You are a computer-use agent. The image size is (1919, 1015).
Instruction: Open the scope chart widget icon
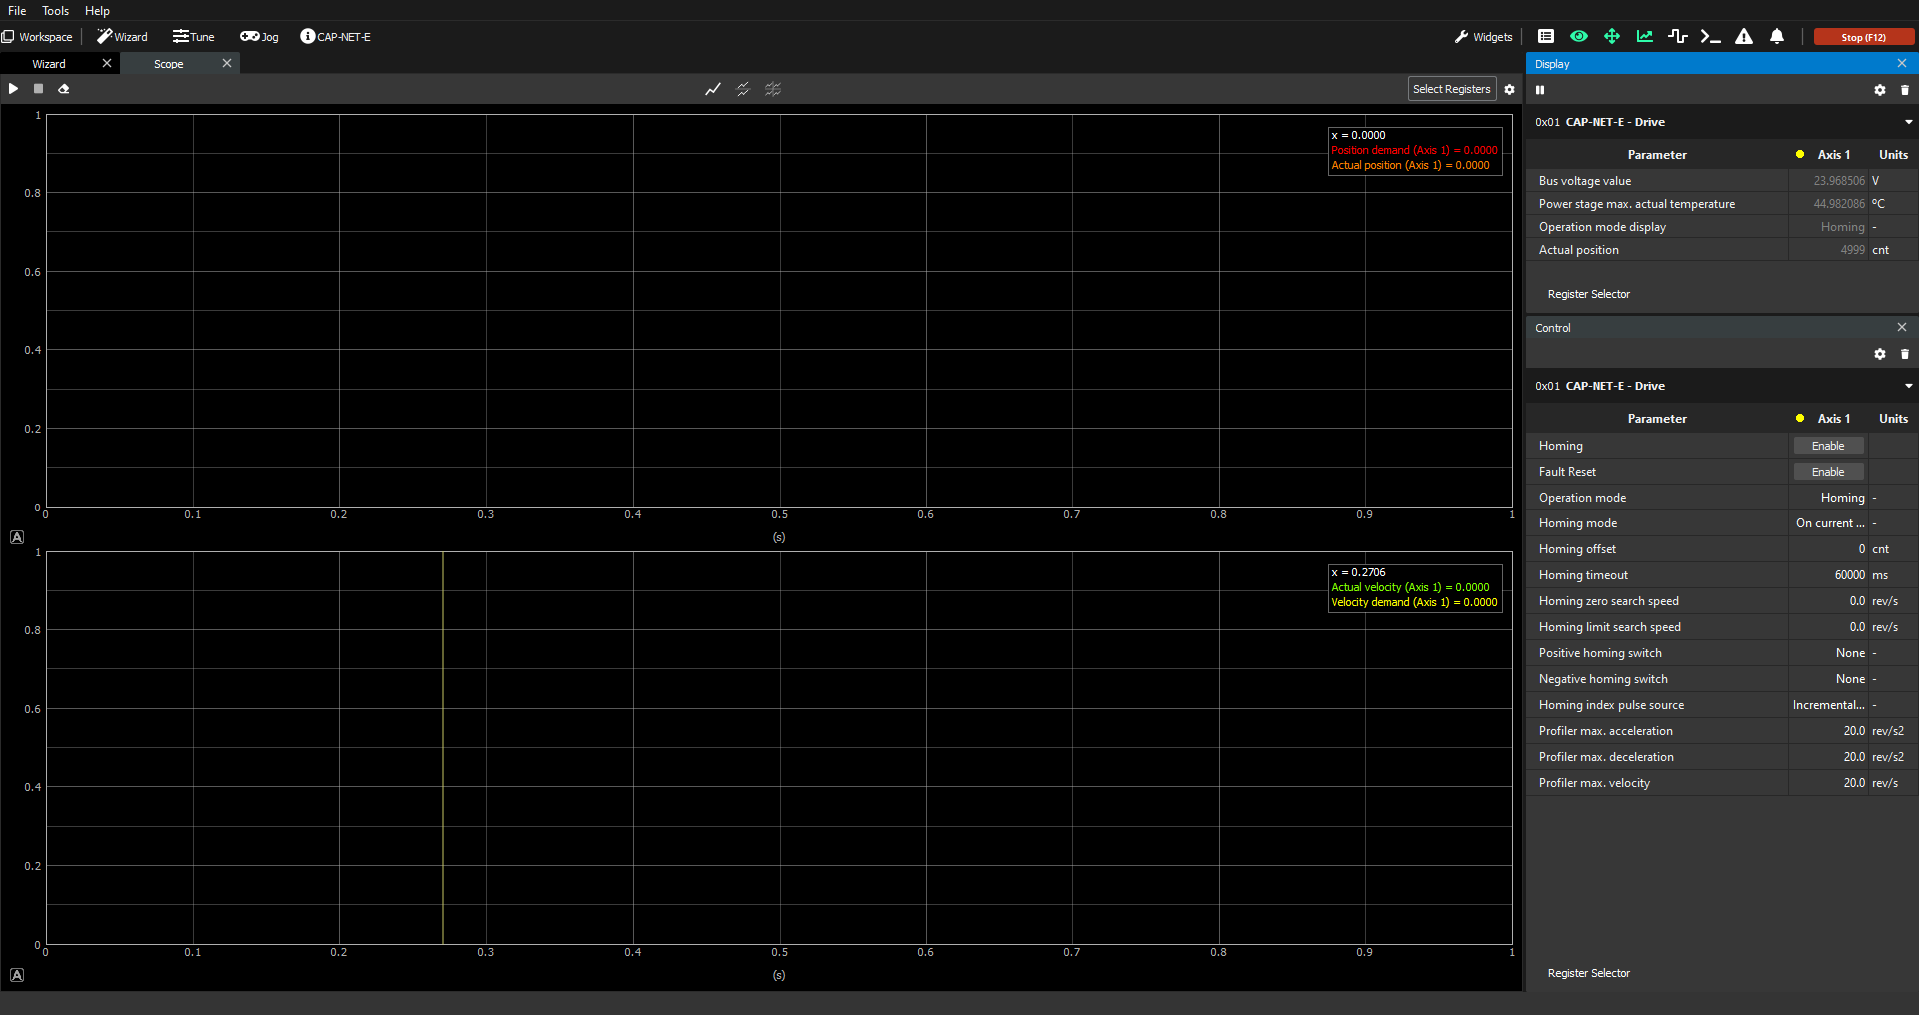(x=1645, y=37)
